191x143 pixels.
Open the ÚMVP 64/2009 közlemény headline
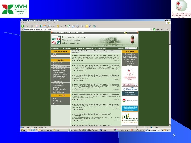click(95, 56)
